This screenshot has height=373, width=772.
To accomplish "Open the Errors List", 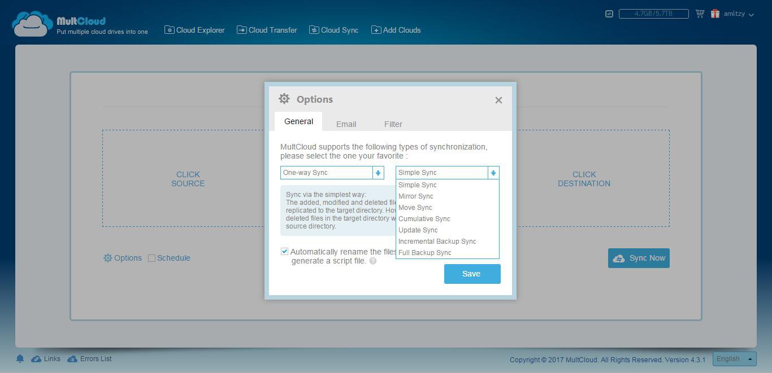I will (89, 359).
